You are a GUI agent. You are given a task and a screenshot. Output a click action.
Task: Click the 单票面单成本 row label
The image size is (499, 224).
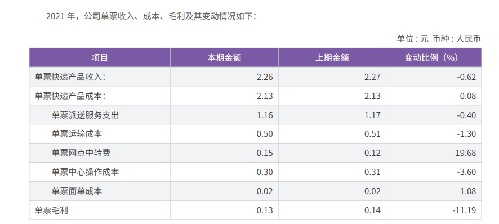pyautogui.click(x=77, y=191)
